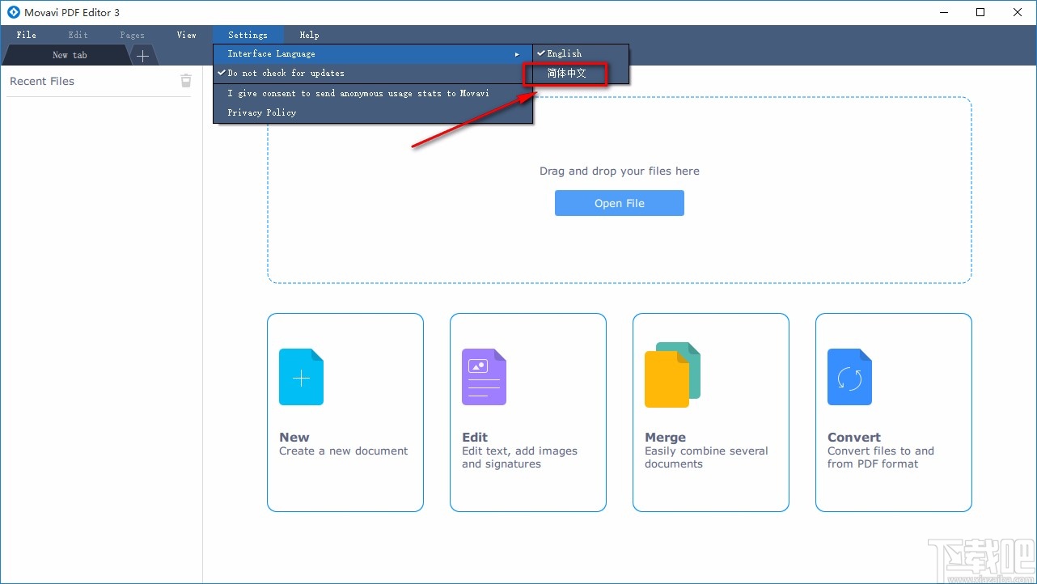
Task: Toggle consent to send anonymous usage stats
Action: tap(373, 93)
